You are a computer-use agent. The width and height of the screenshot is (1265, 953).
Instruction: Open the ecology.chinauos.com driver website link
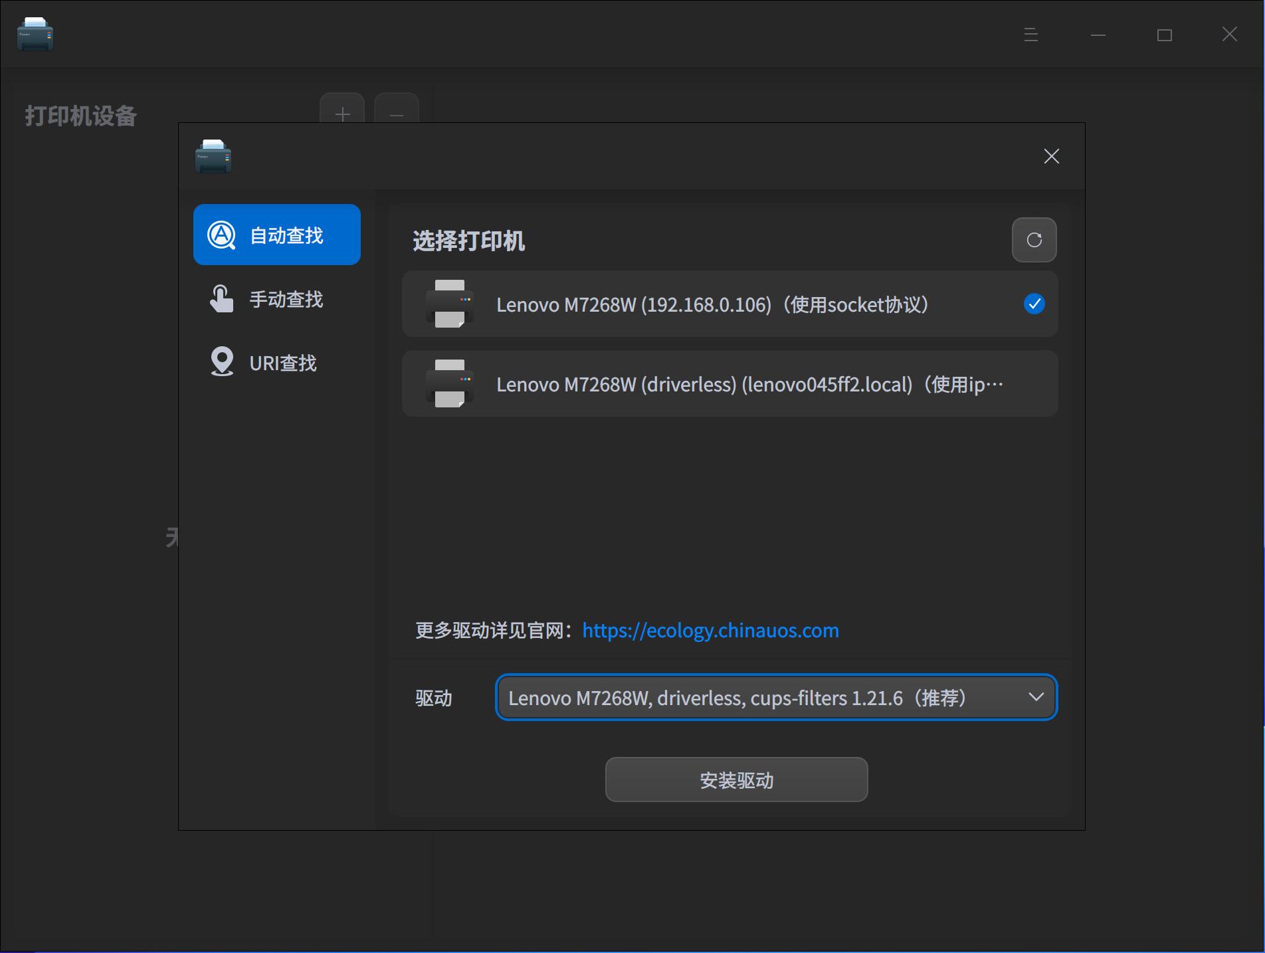pyautogui.click(x=710, y=630)
